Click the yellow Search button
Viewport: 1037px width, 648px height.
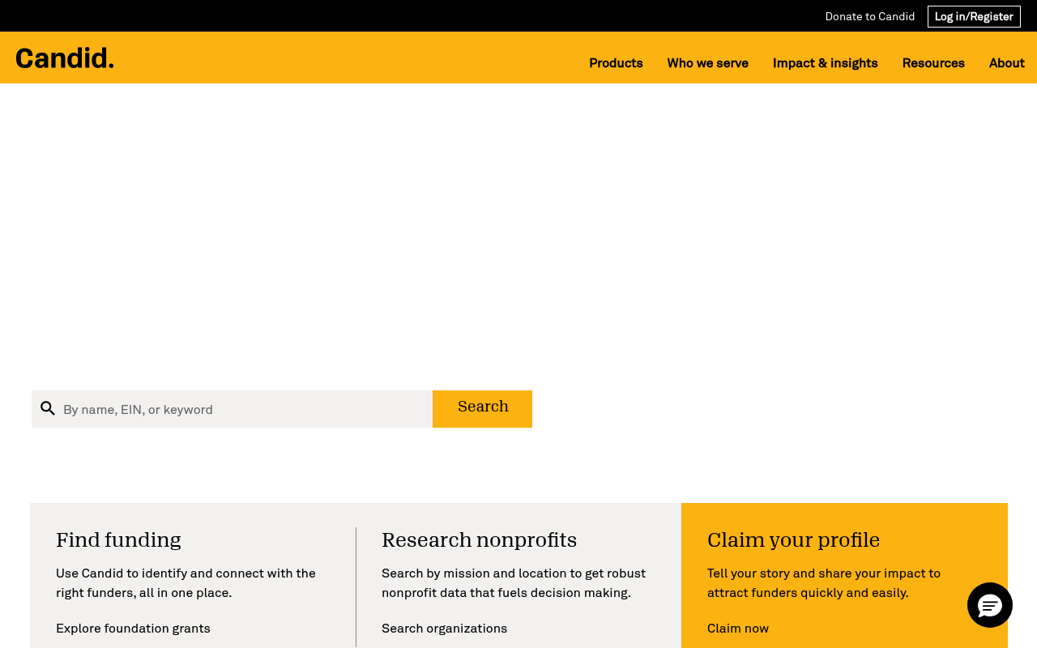482,408
